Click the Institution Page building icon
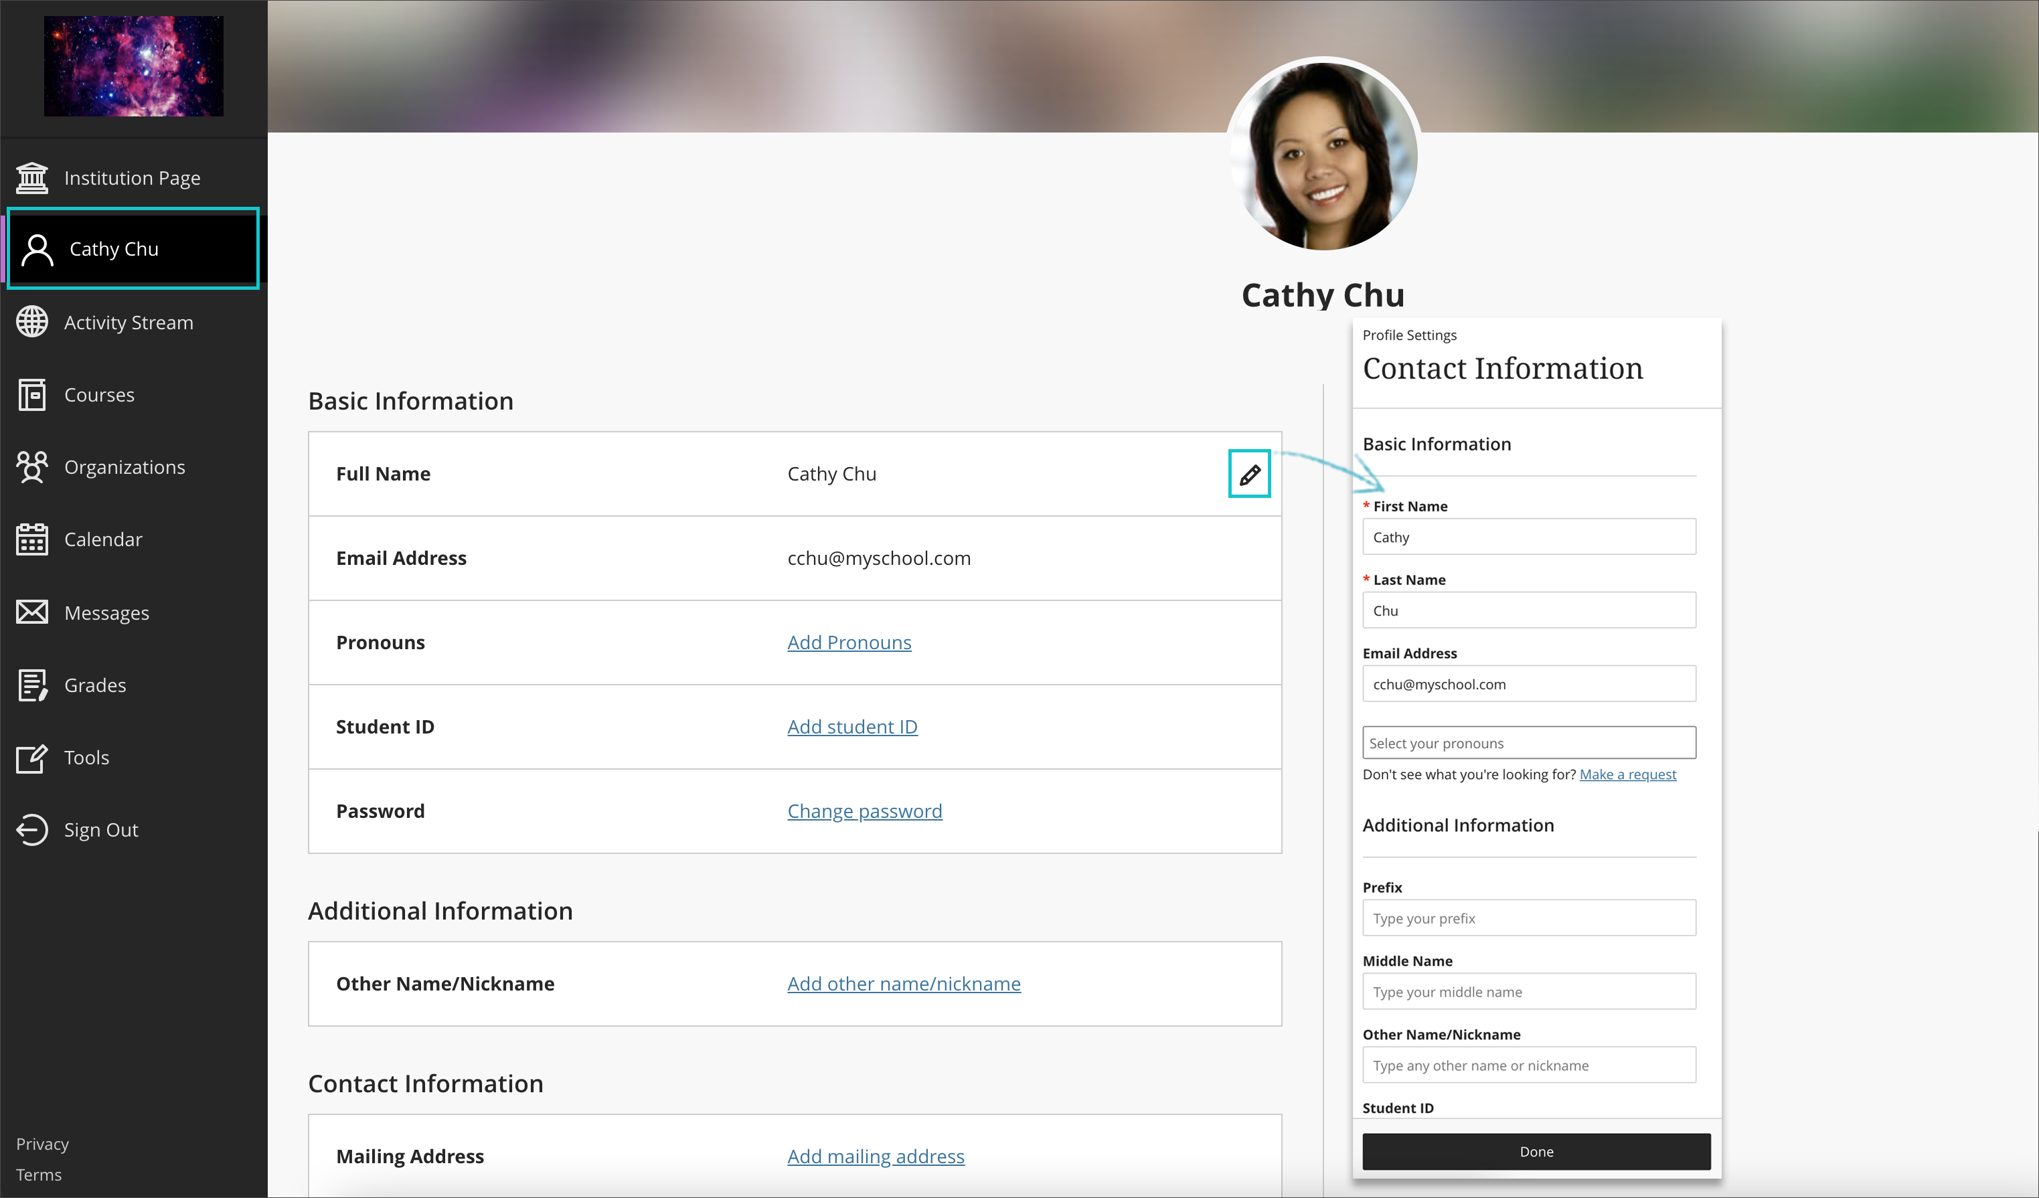This screenshot has width=2039, height=1198. [x=32, y=178]
